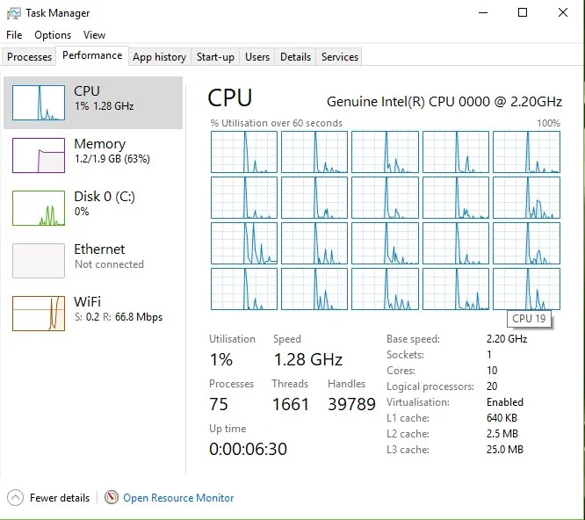Click the processes count 75
This screenshot has height=520, width=585.
[x=219, y=404]
